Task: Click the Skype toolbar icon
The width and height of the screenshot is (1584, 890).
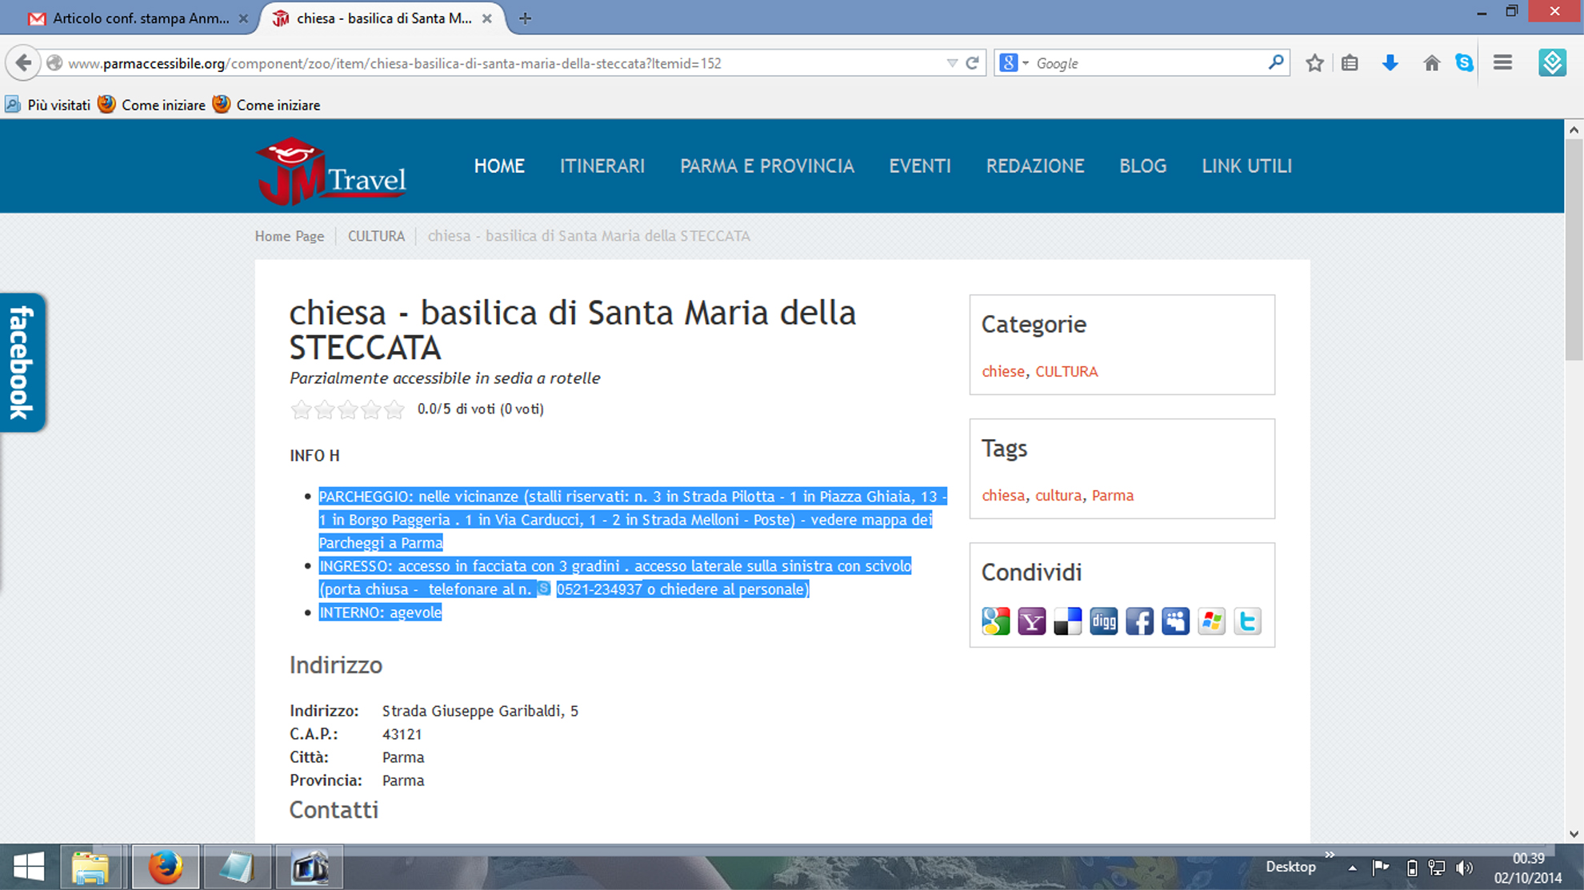Action: pos(1464,63)
